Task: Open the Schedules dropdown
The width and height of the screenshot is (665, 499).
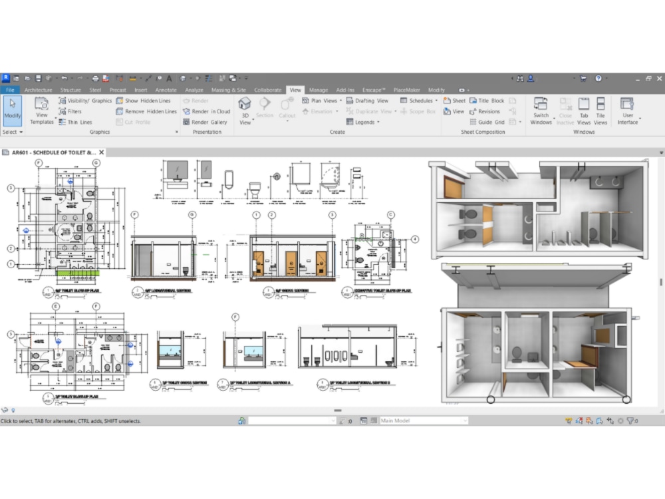Action: coord(422,100)
